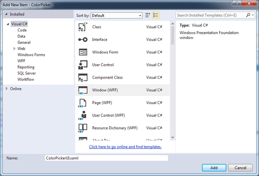Click the Online label

click(x=16, y=89)
